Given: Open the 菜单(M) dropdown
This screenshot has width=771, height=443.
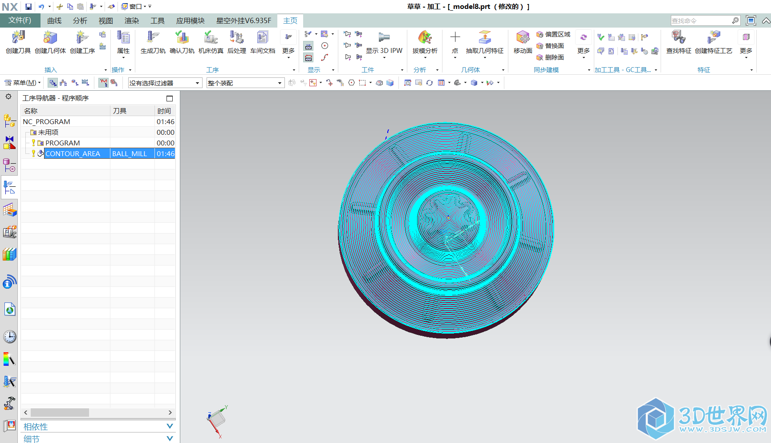Looking at the screenshot, I should pyautogui.click(x=22, y=83).
